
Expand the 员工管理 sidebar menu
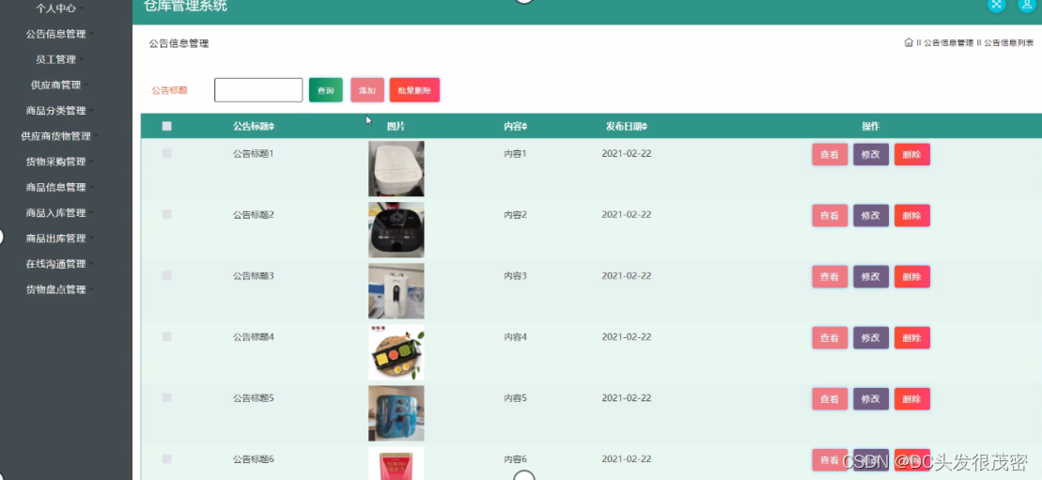55,59
